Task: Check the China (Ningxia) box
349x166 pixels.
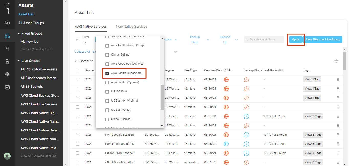Action: [107, 119]
